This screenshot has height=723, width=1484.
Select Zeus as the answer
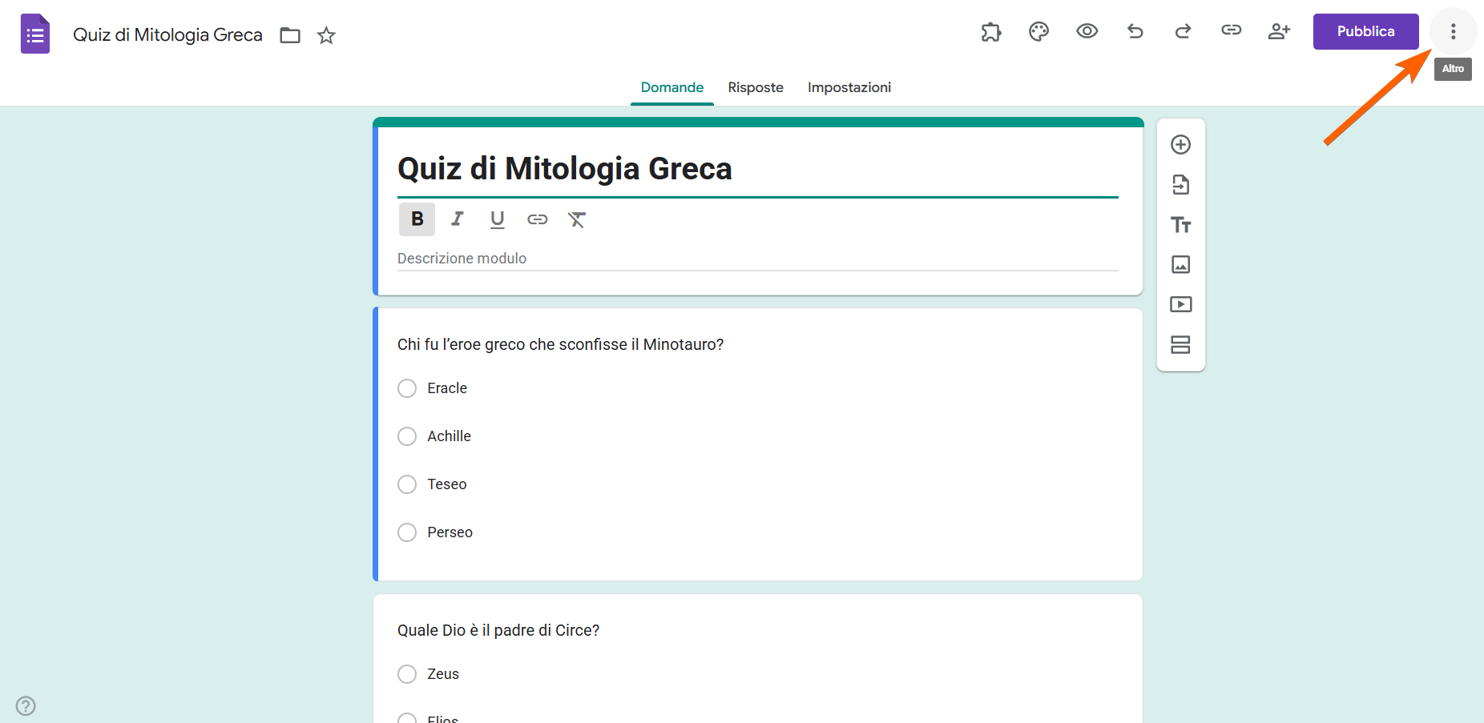(407, 674)
